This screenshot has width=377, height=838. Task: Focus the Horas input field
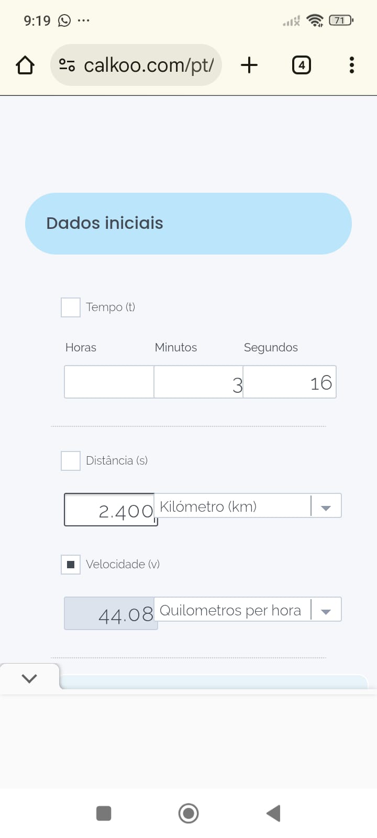[109, 382]
